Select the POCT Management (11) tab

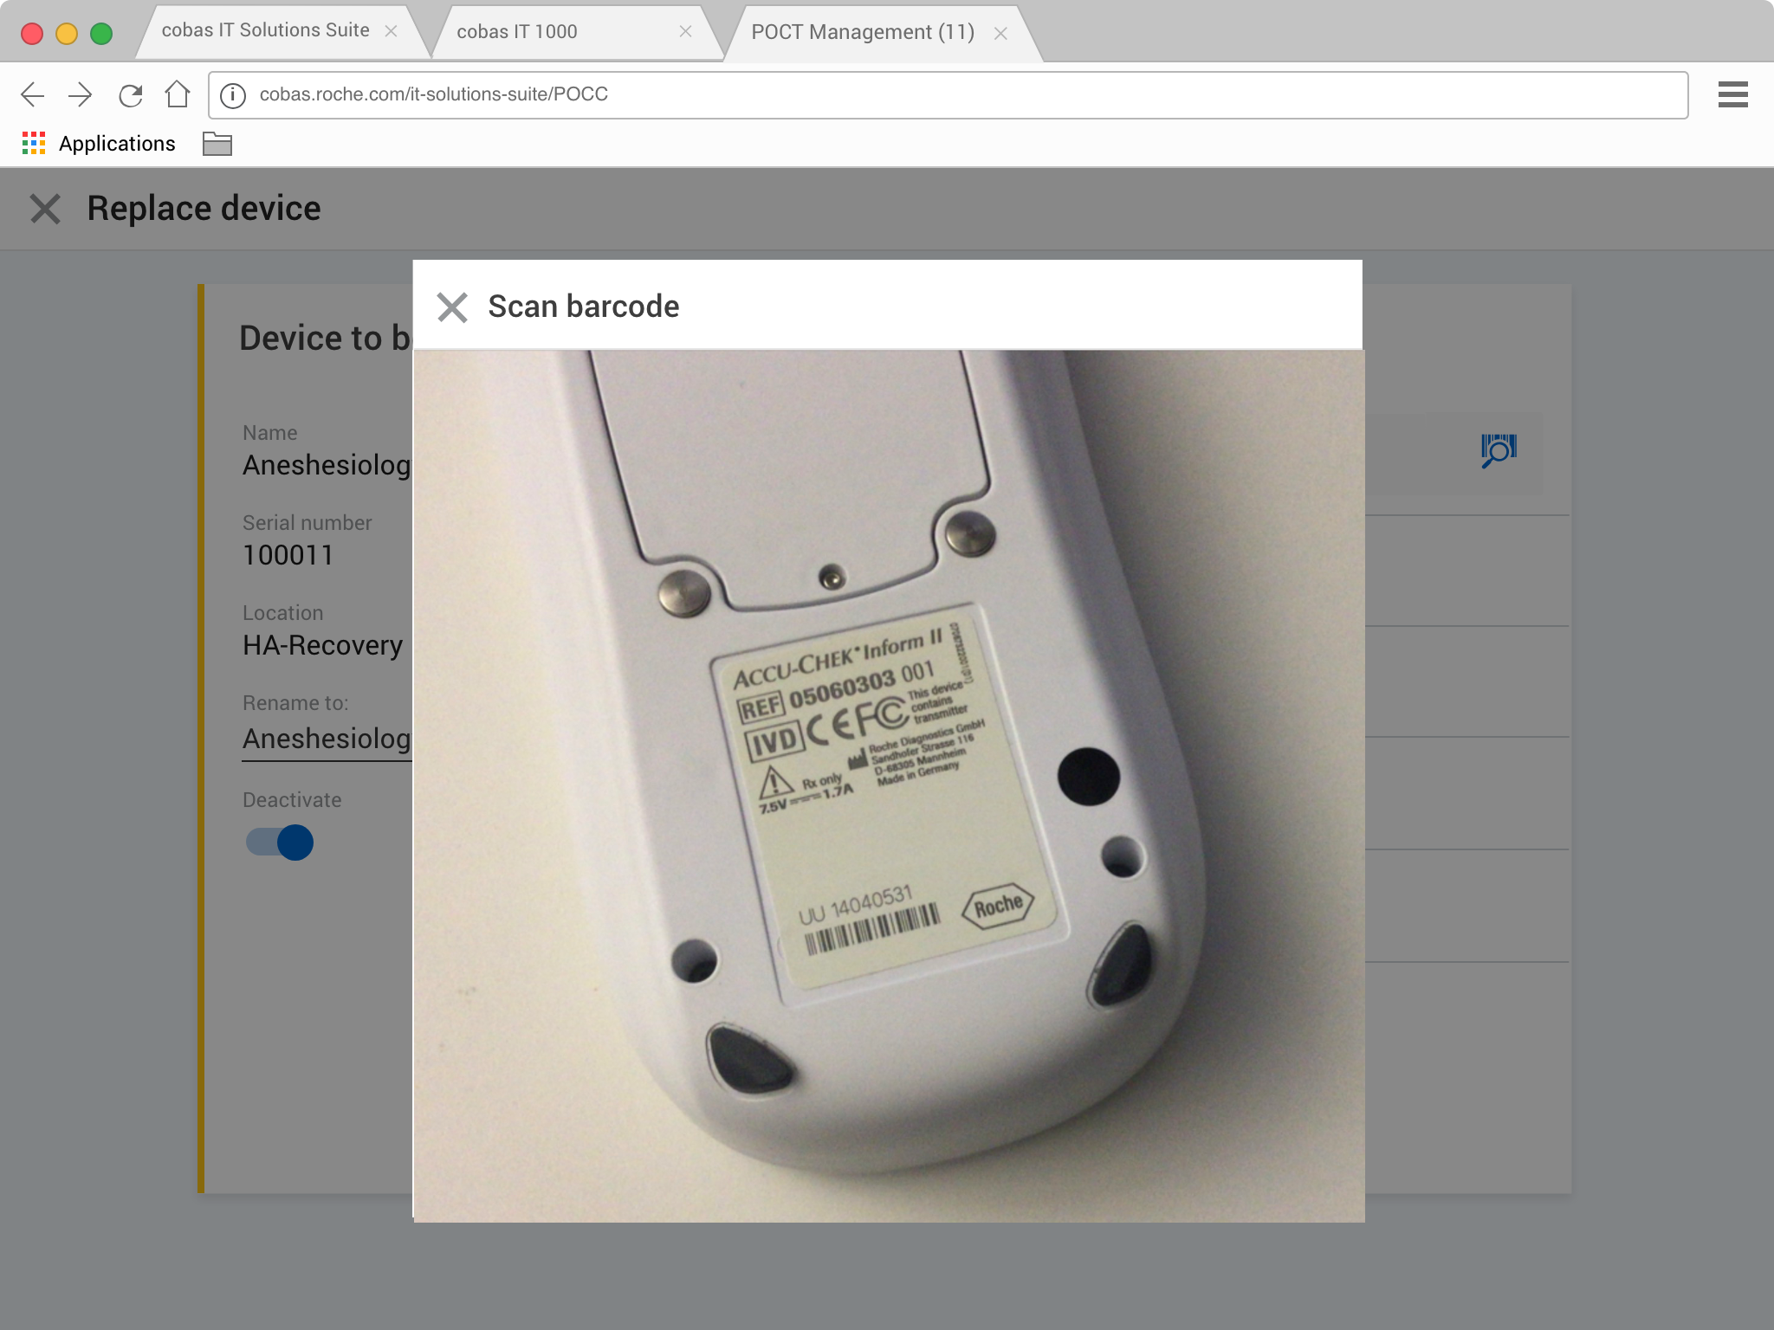(863, 32)
